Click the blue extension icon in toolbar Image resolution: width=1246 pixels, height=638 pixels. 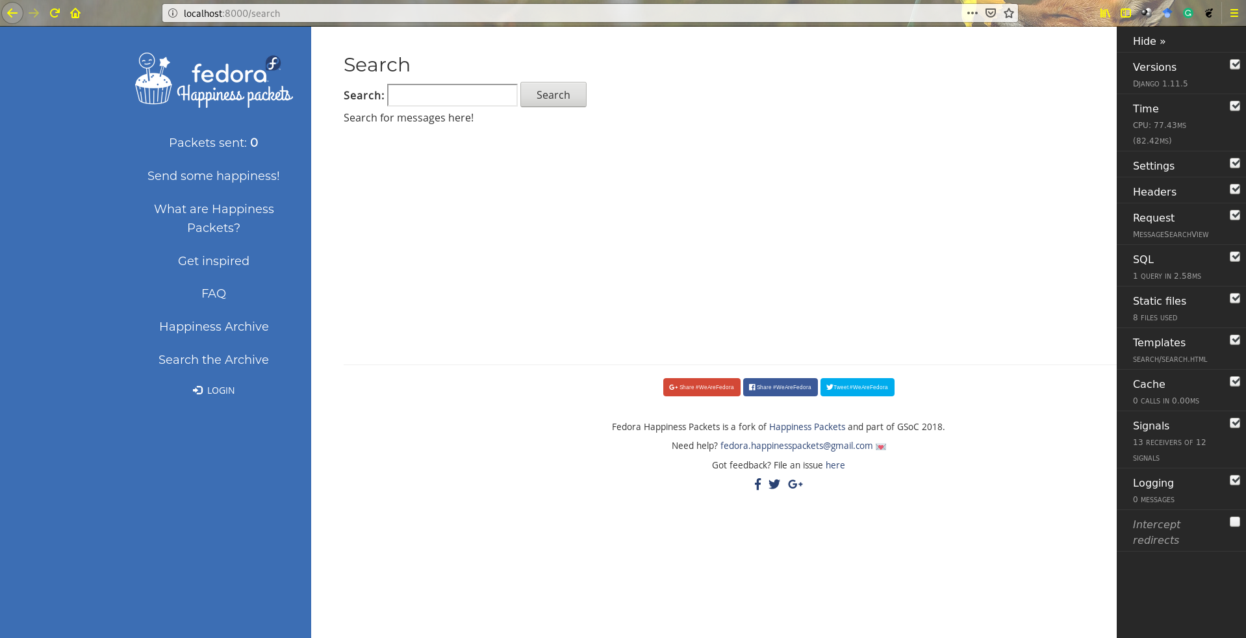1167,13
